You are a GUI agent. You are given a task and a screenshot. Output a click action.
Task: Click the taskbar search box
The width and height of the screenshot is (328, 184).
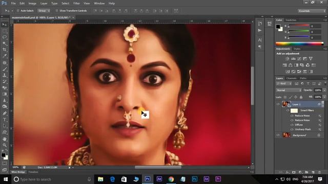click(x=52, y=179)
